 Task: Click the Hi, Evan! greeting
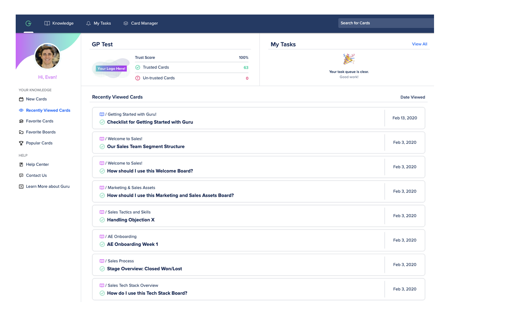click(x=47, y=77)
